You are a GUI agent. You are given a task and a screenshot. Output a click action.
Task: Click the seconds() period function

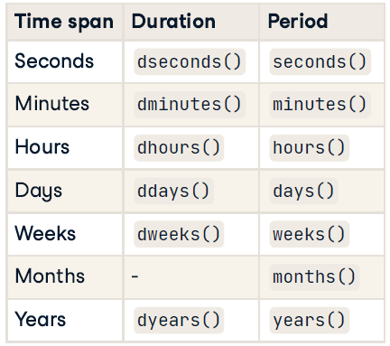(320, 61)
